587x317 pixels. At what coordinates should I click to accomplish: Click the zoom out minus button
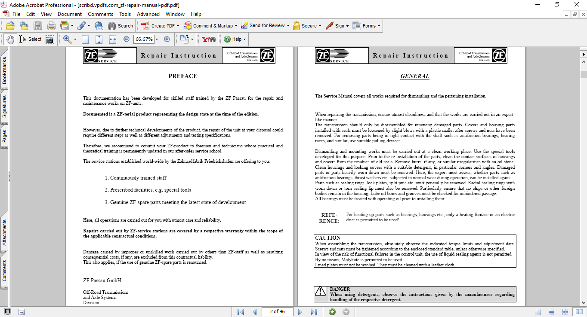click(x=127, y=39)
